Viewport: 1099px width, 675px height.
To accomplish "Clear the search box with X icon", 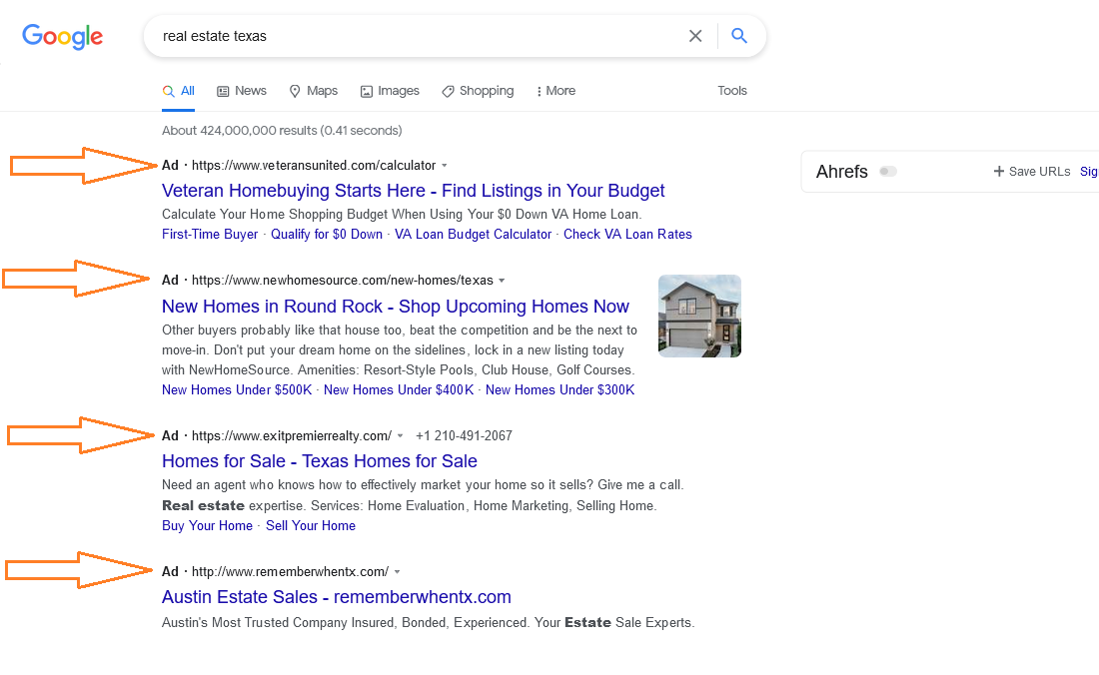I will coord(695,36).
